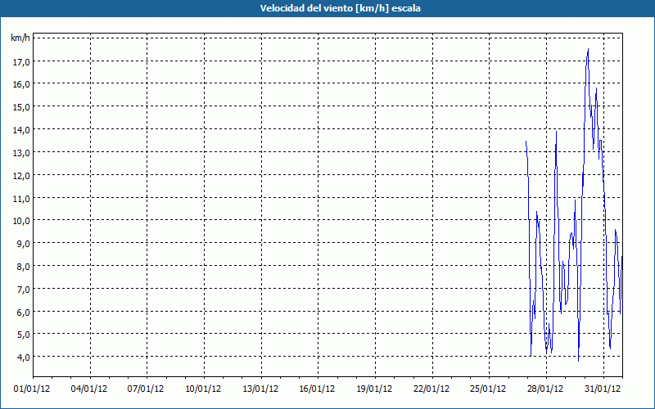The height and width of the screenshot is (409, 655).
Task: Click the 15,0 y-axis value
Action: coord(22,107)
